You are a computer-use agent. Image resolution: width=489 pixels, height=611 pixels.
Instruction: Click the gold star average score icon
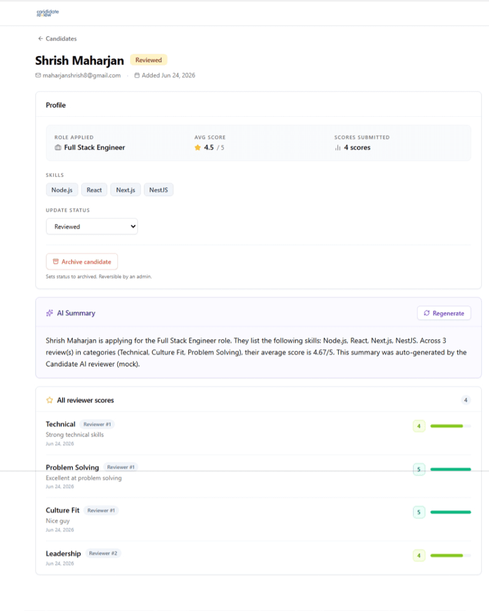point(197,147)
